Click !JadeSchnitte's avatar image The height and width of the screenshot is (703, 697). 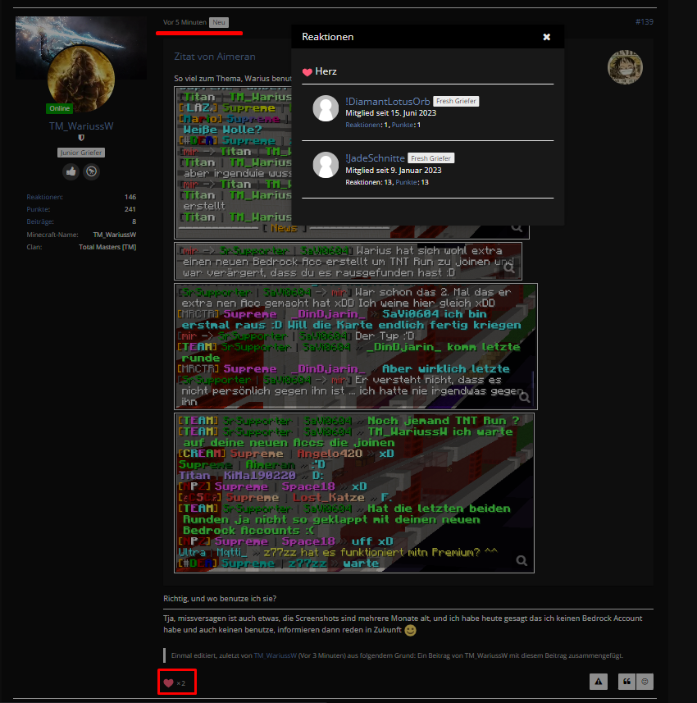pyautogui.click(x=326, y=165)
